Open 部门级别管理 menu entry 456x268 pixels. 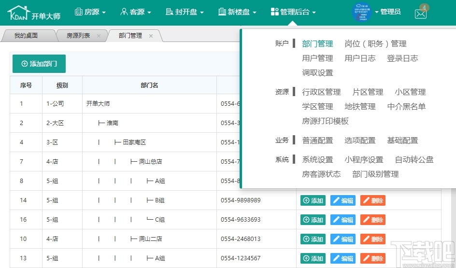point(375,174)
